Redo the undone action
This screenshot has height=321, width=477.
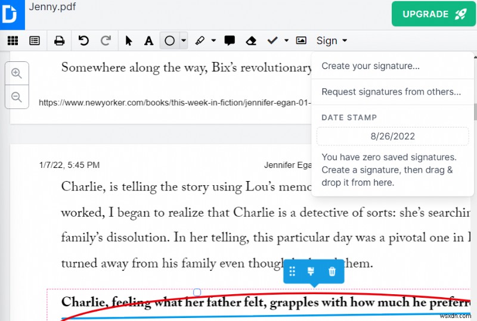[106, 40]
